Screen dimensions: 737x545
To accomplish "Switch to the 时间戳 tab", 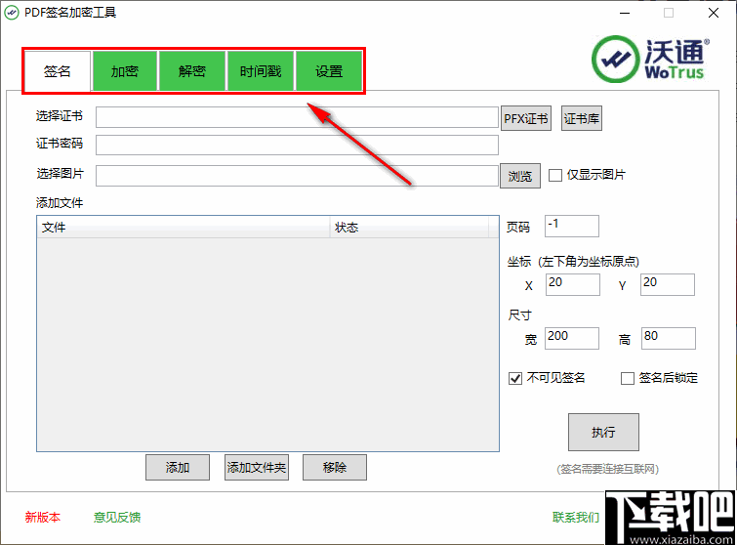I will (x=261, y=71).
